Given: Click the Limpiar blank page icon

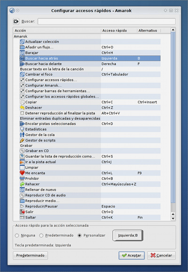Looking at the screenshot, I should 22,168.
